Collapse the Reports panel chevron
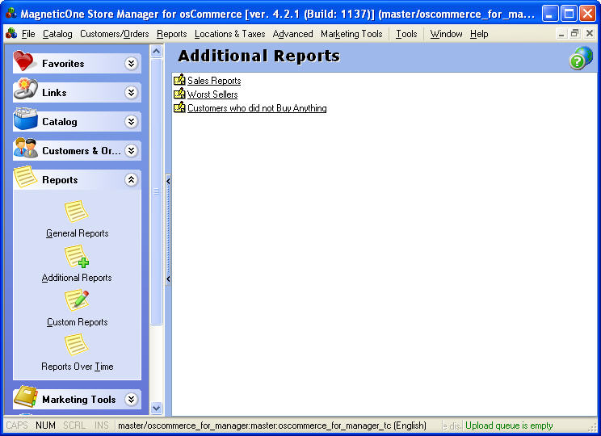The image size is (601, 436). pyautogui.click(x=131, y=180)
